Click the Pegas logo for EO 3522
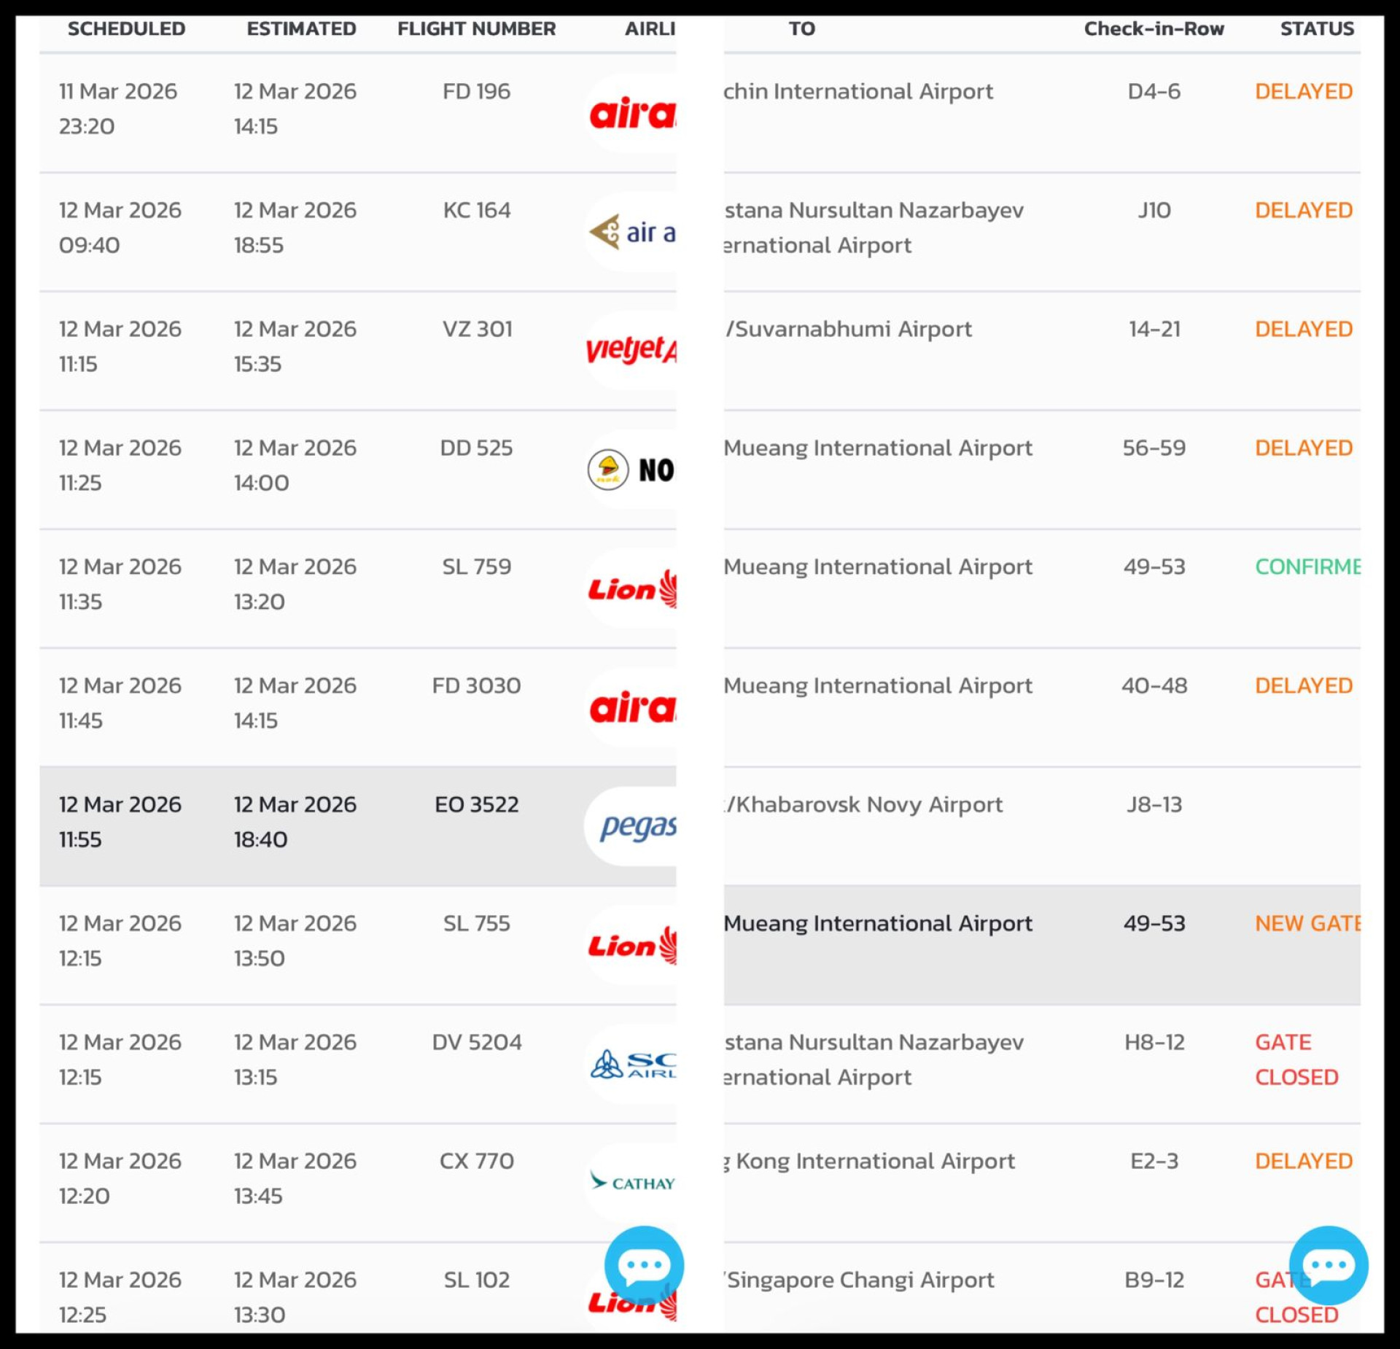This screenshot has height=1349, width=1400. pos(637,826)
